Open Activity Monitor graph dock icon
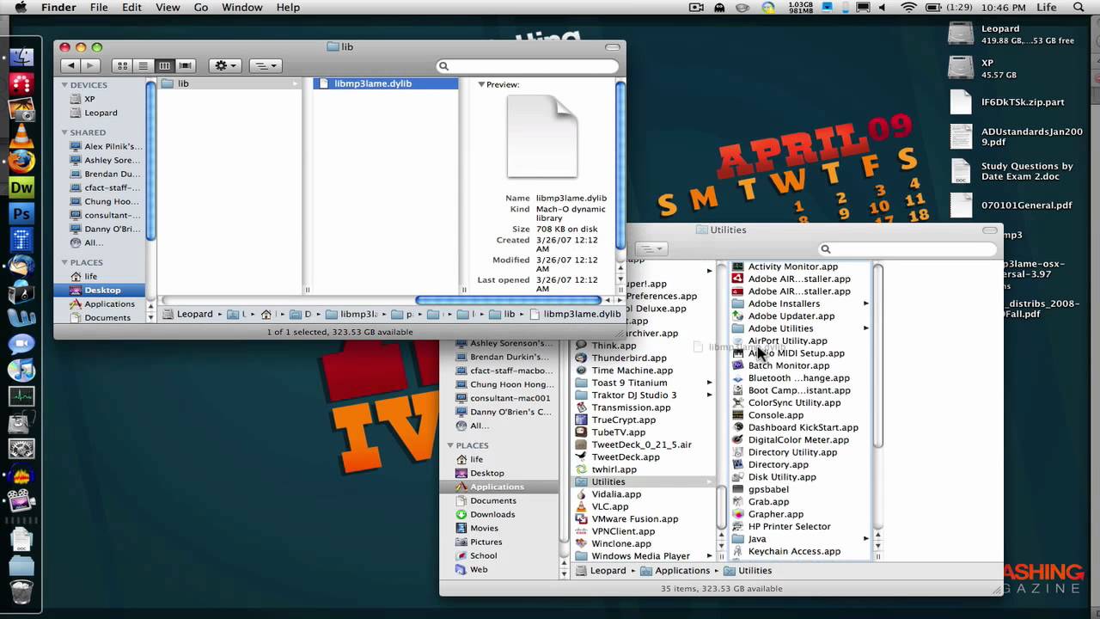The height and width of the screenshot is (619, 1100). [21, 396]
